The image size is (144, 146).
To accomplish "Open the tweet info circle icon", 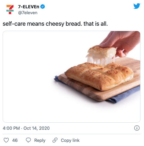I will click(x=137, y=128).
